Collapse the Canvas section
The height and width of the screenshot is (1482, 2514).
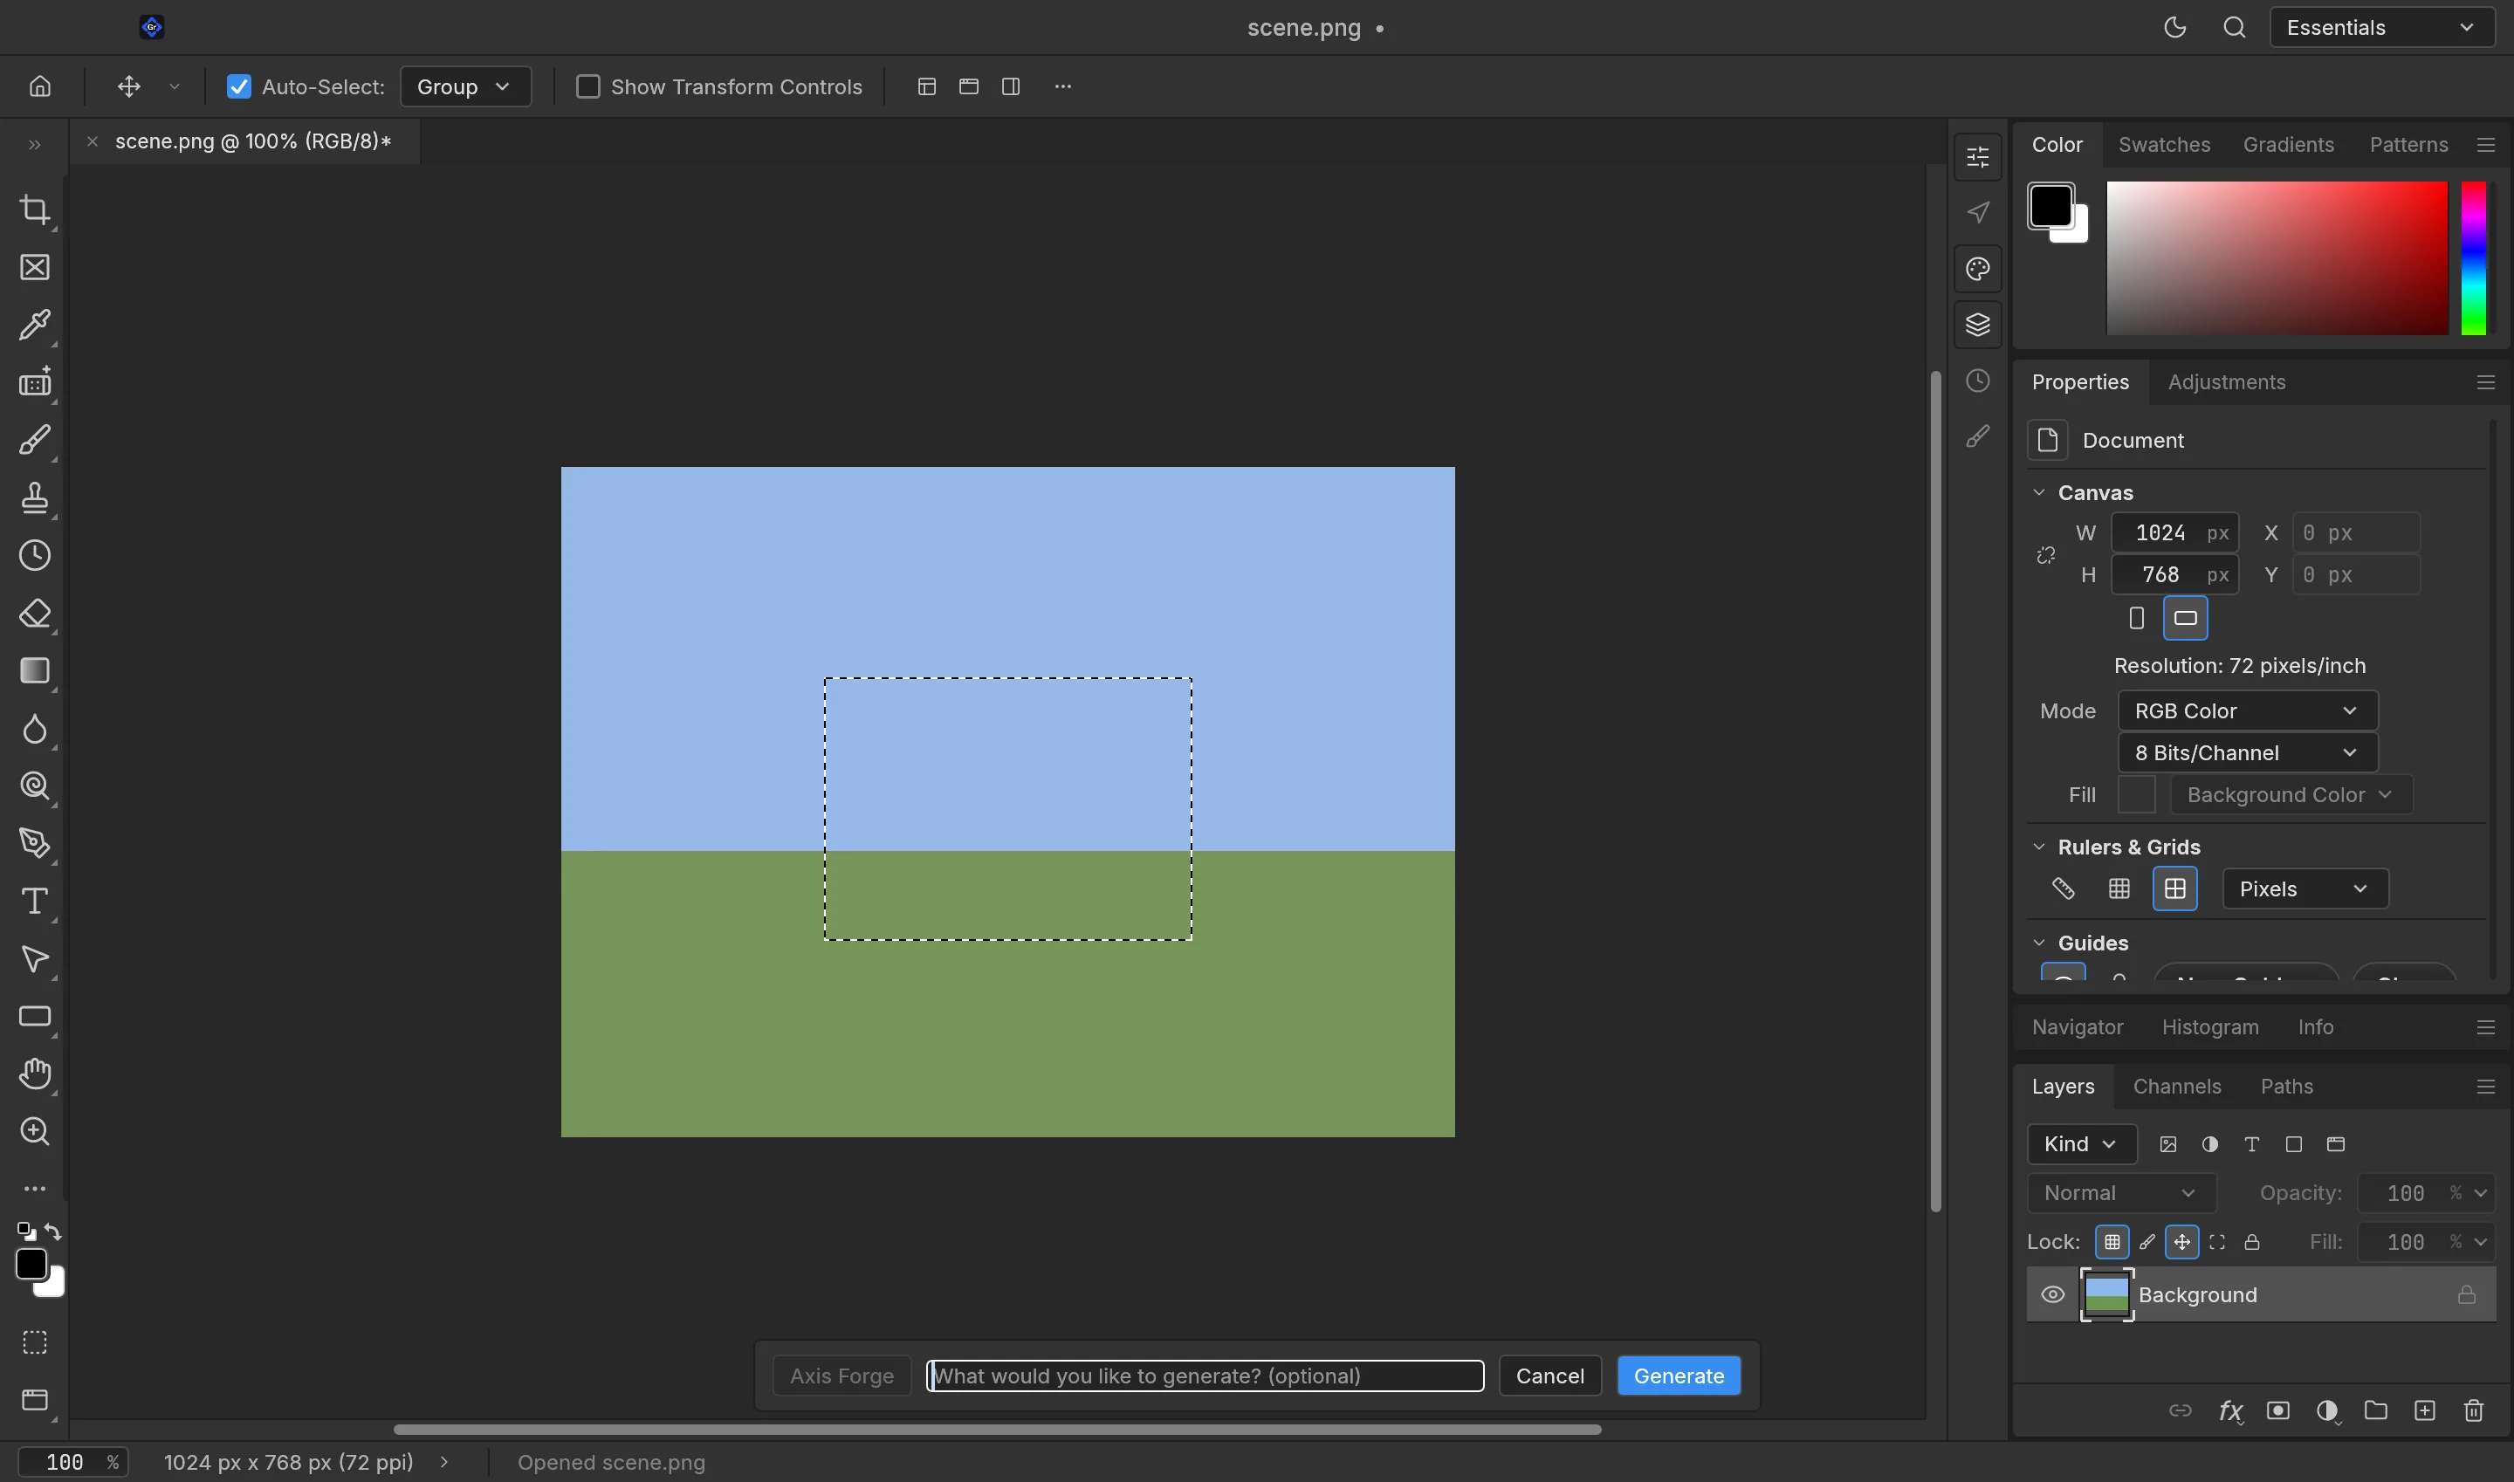point(2039,492)
